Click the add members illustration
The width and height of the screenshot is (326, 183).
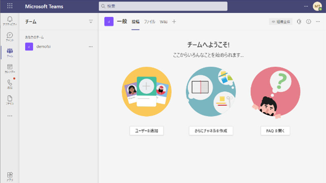(x=147, y=91)
